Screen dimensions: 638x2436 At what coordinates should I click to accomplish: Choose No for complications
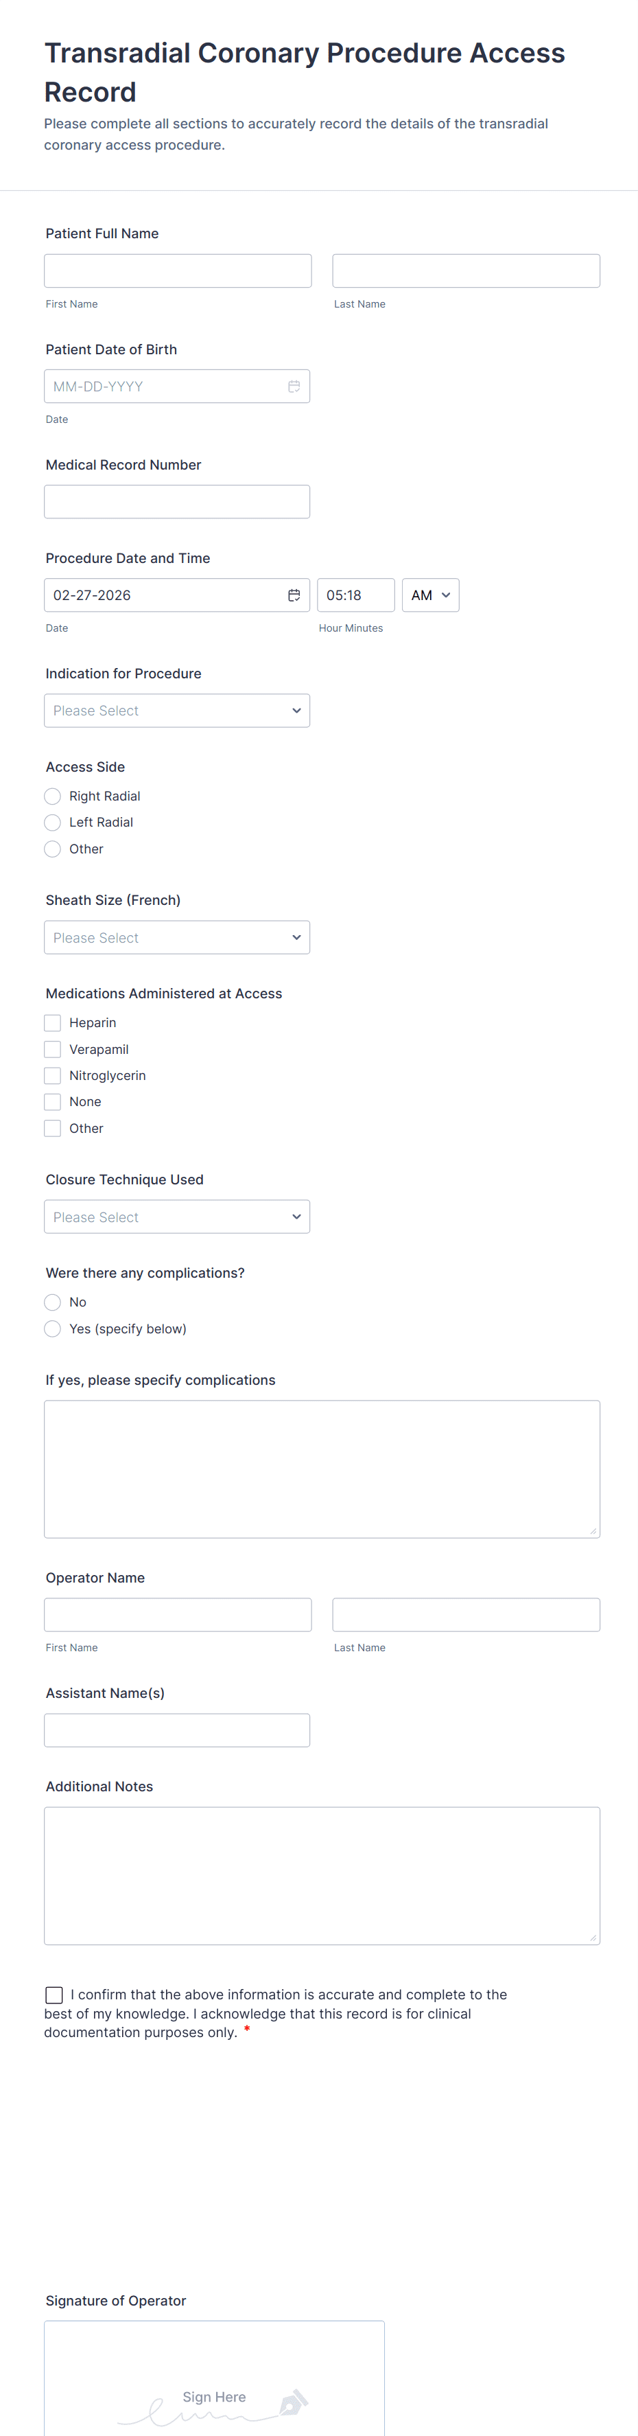point(53,1302)
